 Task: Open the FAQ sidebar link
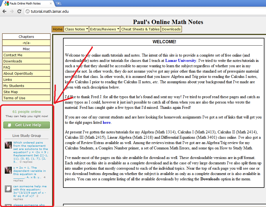[26, 67]
